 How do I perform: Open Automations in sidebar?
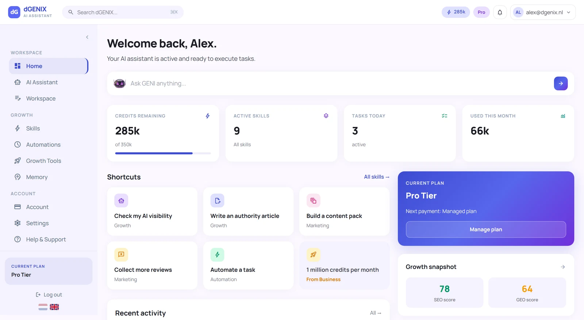pyautogui.click(x=49, y=145)
